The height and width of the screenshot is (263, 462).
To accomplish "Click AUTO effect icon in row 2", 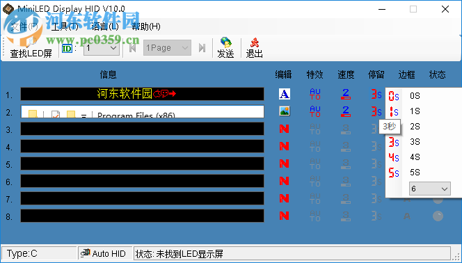I will click(315, 111).
